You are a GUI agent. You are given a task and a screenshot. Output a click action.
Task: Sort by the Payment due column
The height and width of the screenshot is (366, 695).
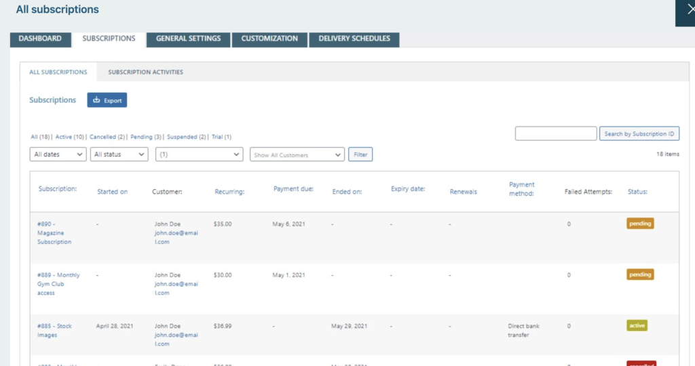click(x=293, y=189)
